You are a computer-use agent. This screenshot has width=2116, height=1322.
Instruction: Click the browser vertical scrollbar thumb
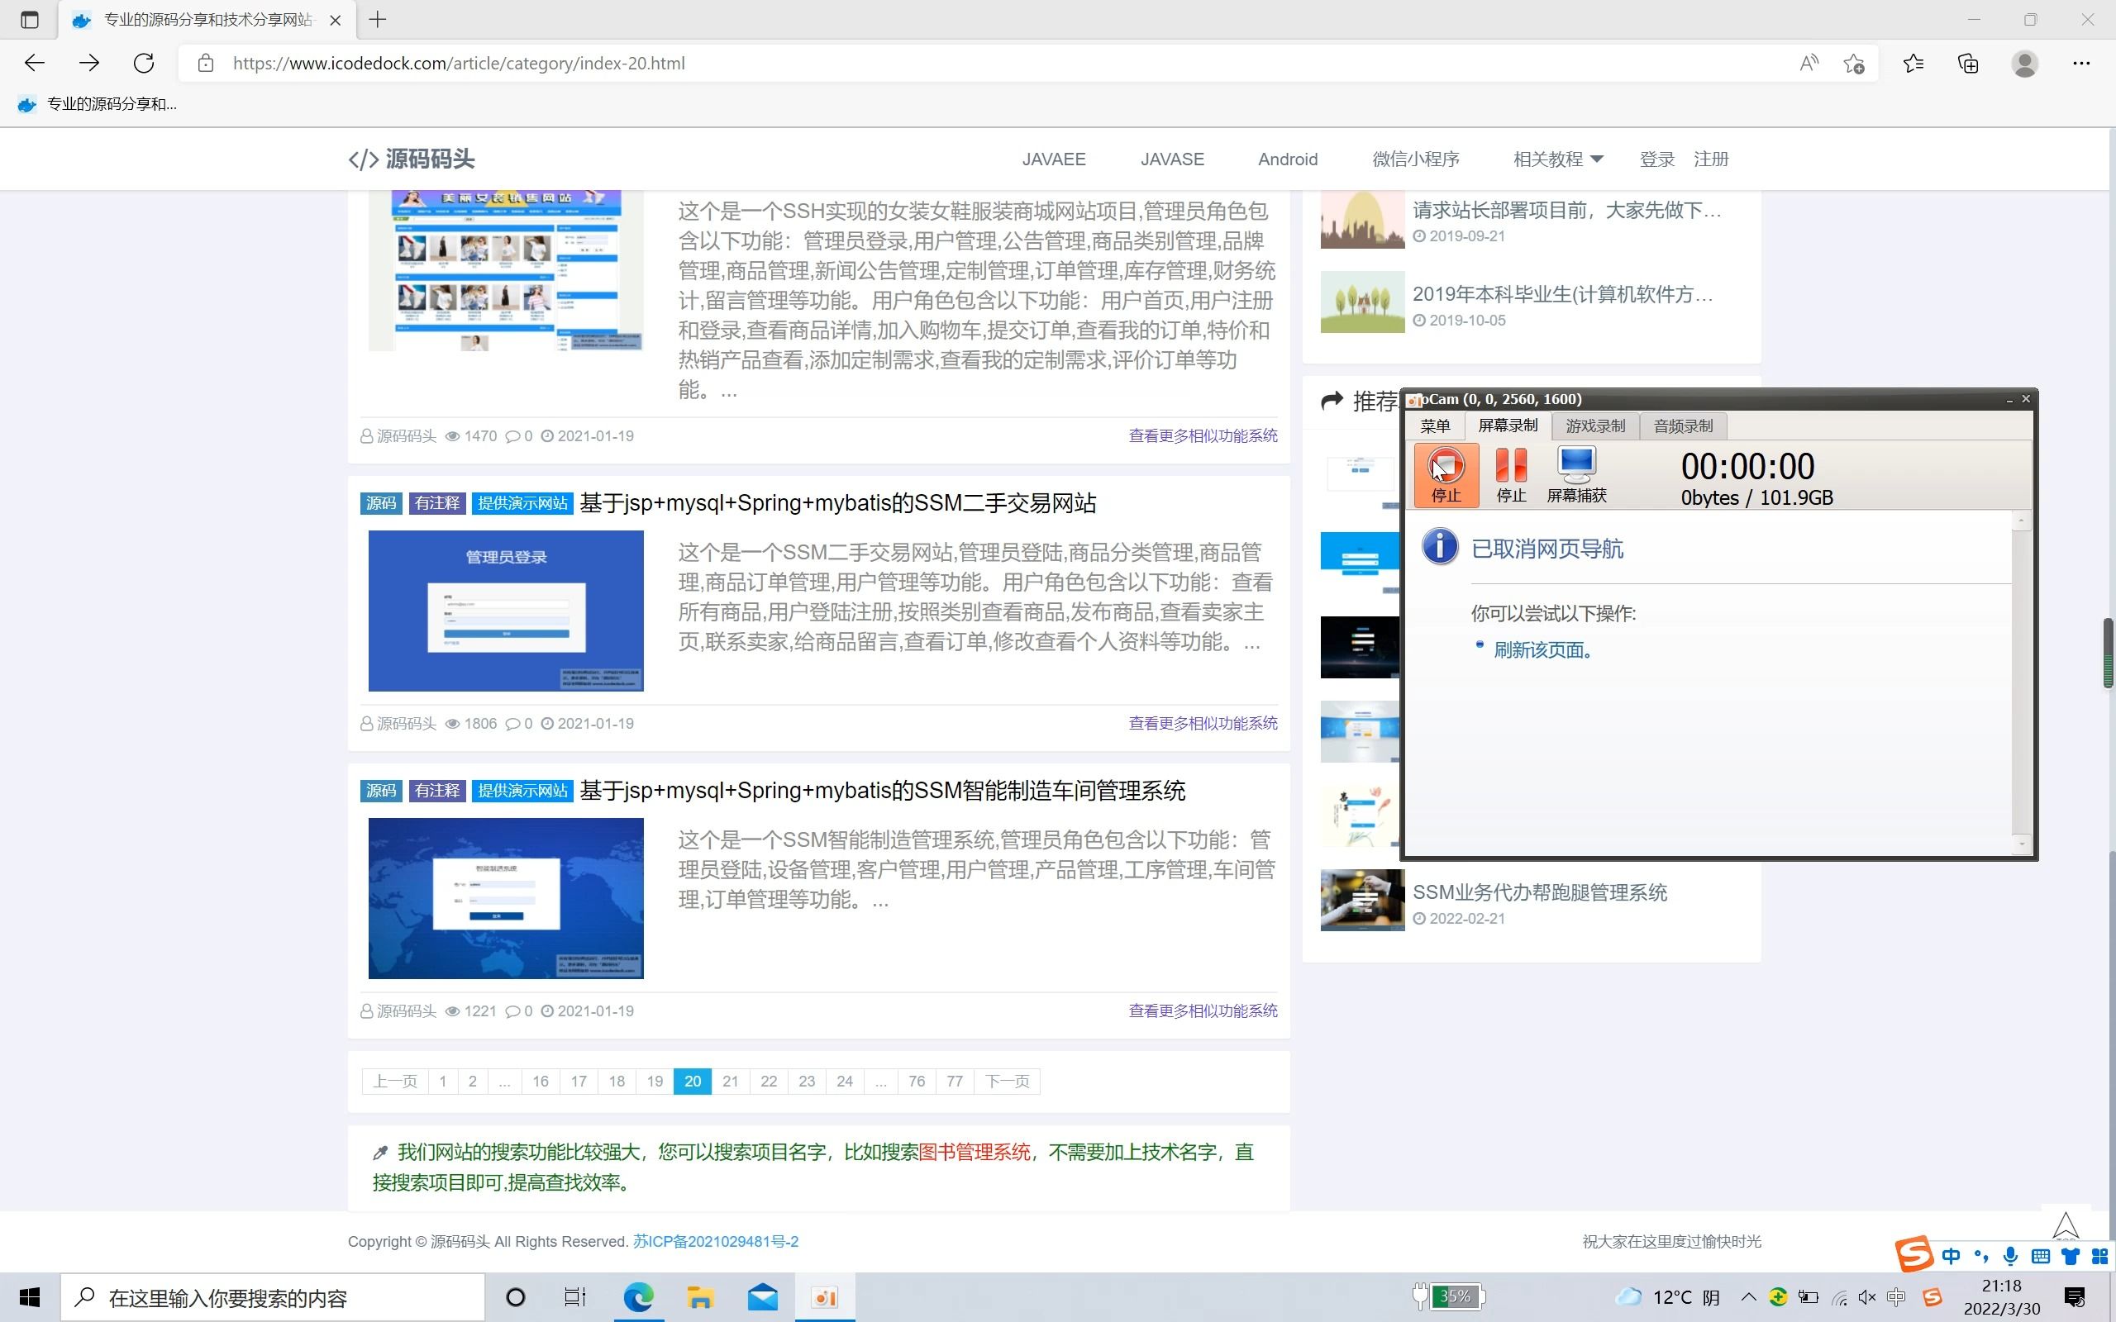2107,652
